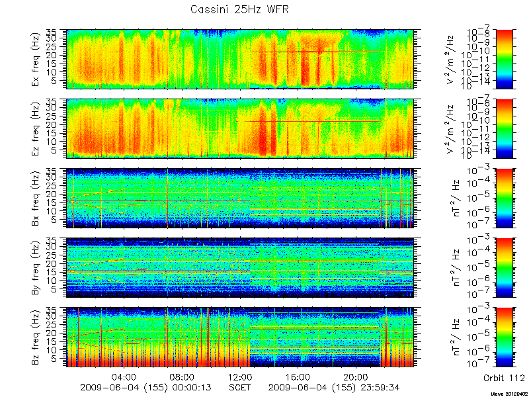The image size is (529, 397).
Task: Click the Bz spectrogram panel
Action: tap(240, 337)
